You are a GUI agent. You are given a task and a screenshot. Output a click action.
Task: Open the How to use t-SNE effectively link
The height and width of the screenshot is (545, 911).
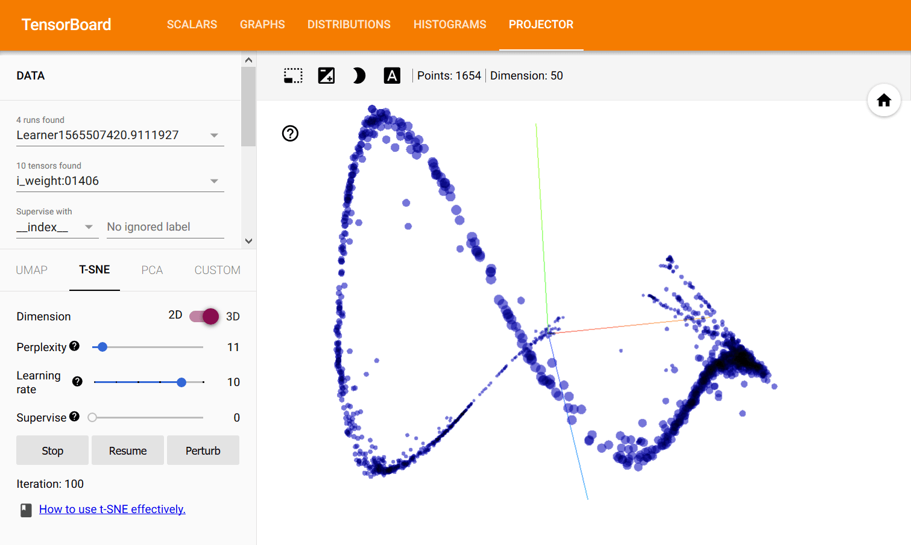tap(112, 509)
